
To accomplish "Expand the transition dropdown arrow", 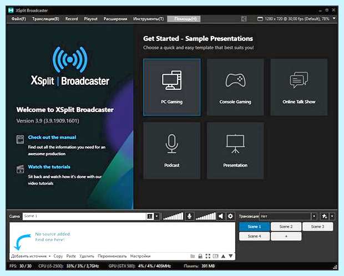I will (314, 216).
